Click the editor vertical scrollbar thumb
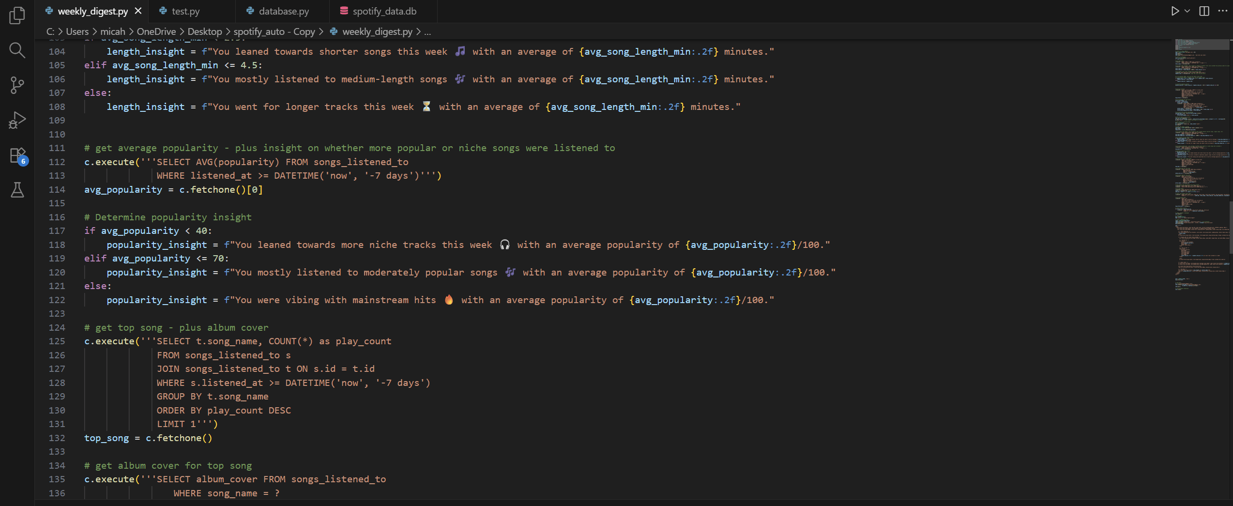This screenshot has height=506, width=1233. (x=1231, y=227)
